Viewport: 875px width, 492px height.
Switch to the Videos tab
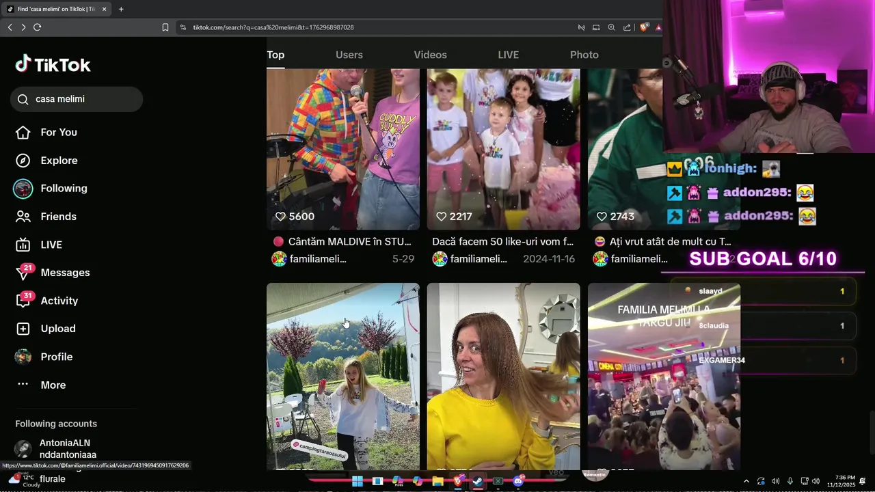point(430,55)
